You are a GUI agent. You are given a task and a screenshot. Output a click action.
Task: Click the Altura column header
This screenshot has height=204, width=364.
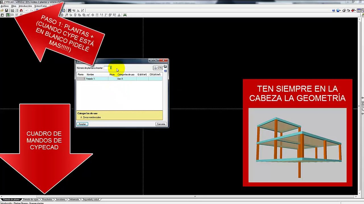pyautogui.click(x=112, y=75)
